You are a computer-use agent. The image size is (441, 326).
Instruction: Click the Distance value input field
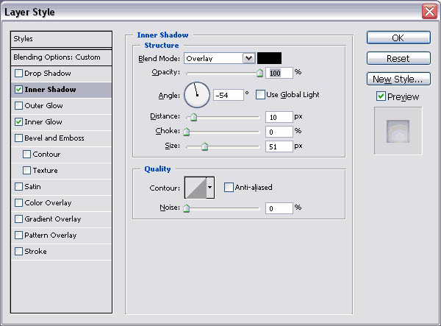click(x=279, y=117)
